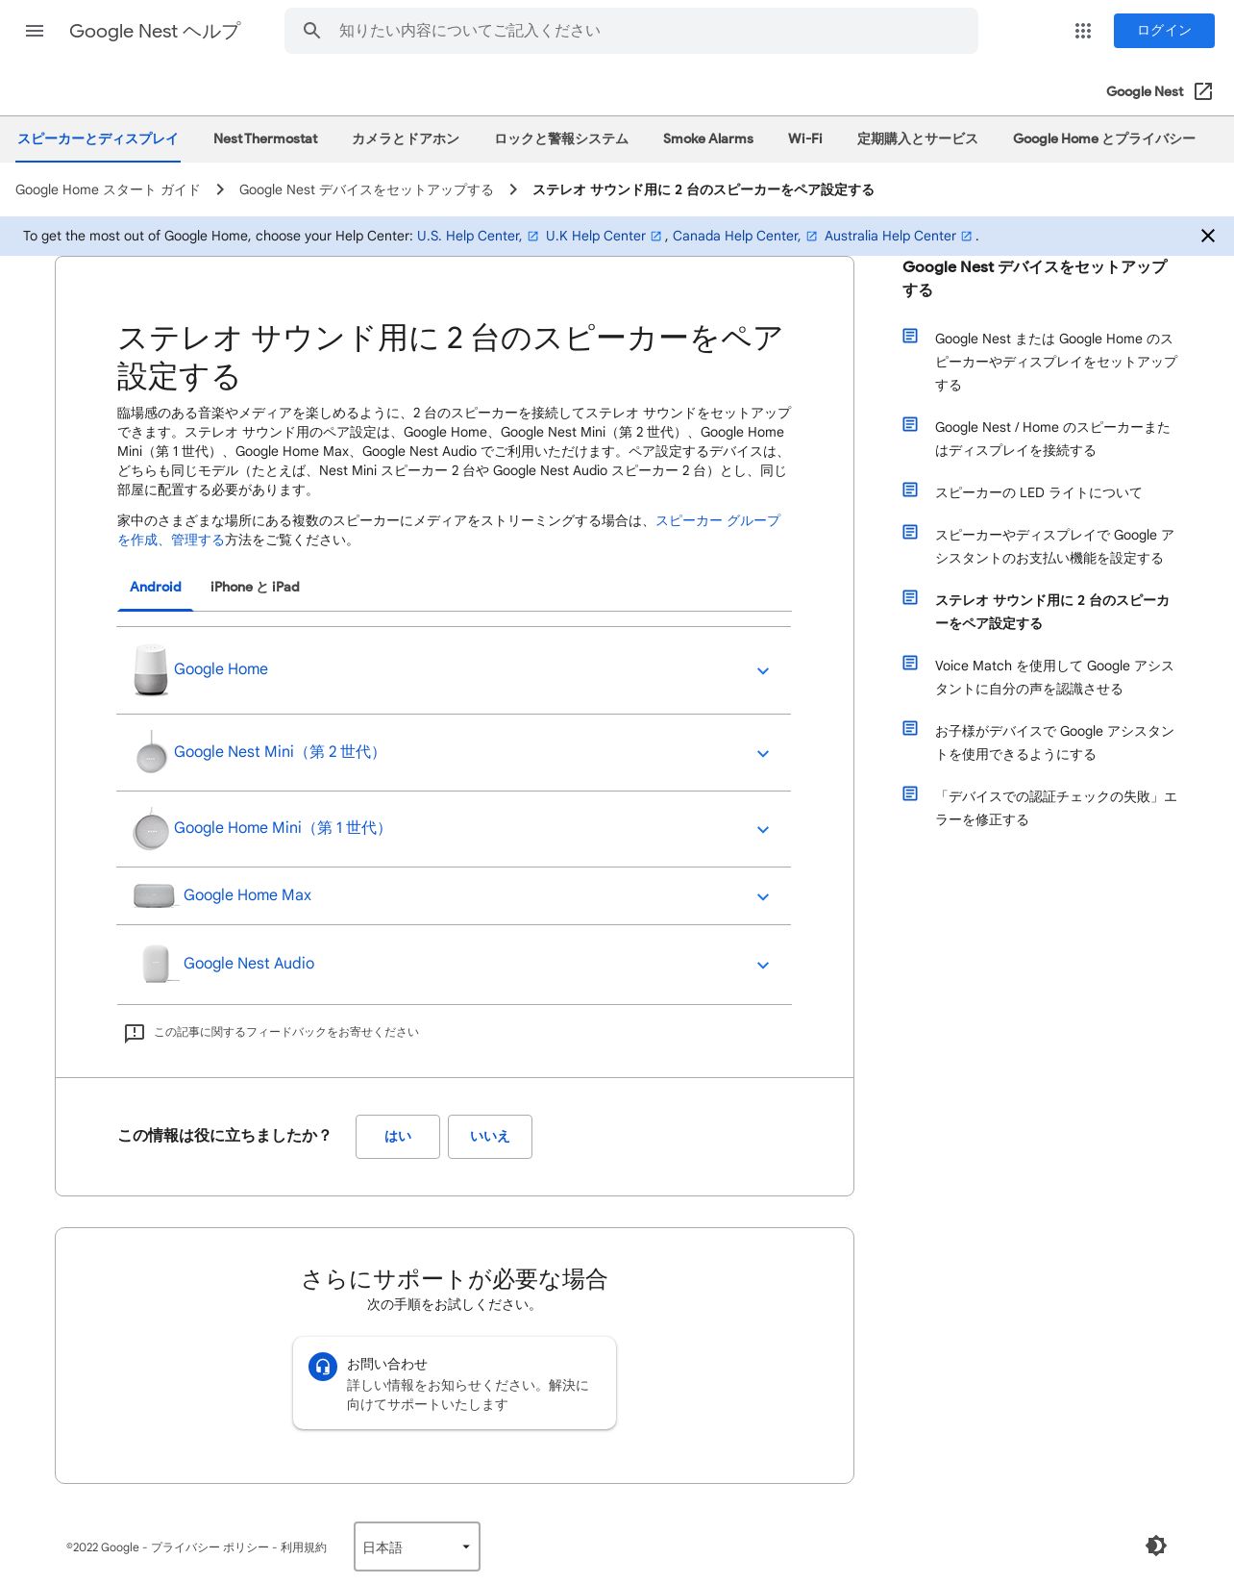Click the ログイン button
This screenshot has width=1234, height=1584.
pyautogui.click(x=1164, y=31)
